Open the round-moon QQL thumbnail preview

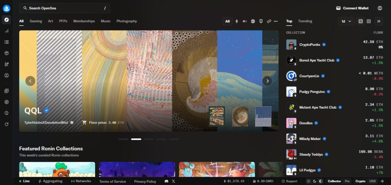pyautogui.click(x=240, y=116)
